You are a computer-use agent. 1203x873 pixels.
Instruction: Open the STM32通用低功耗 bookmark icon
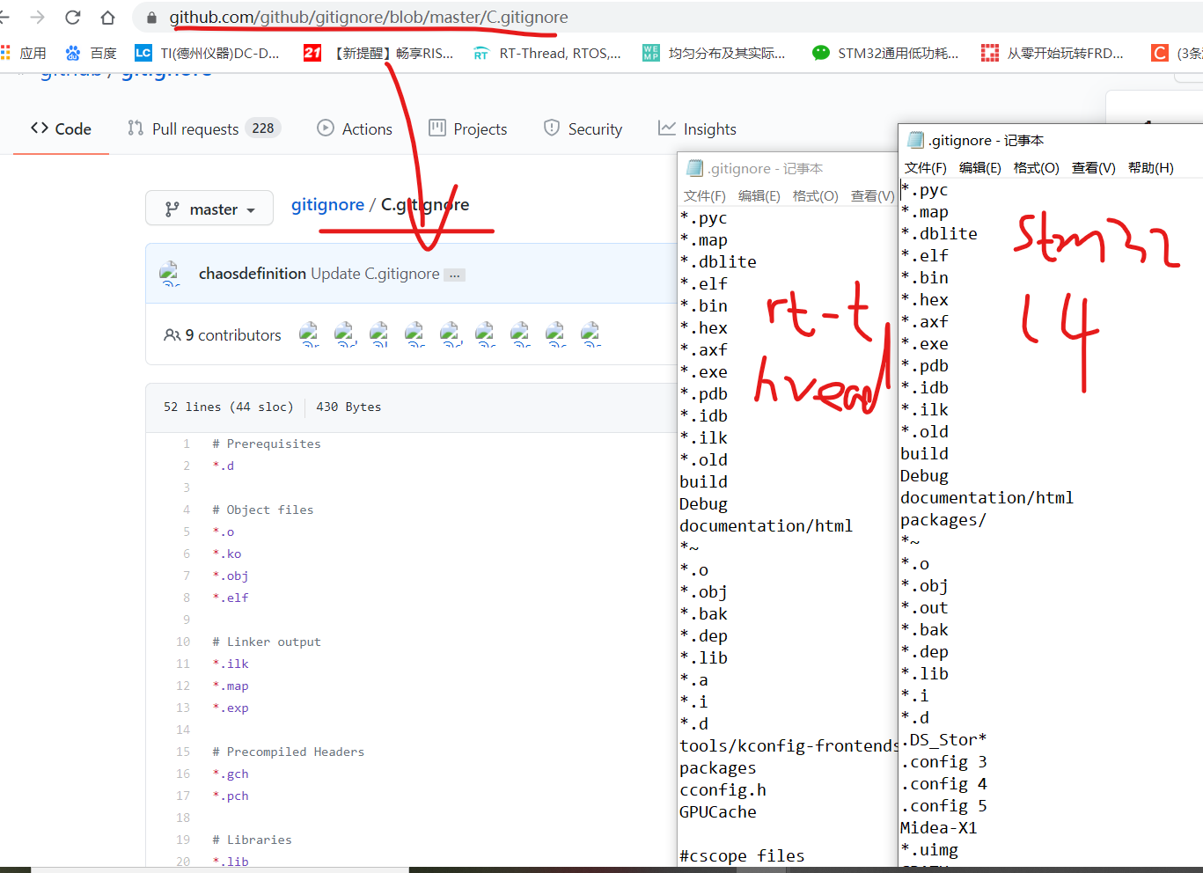[820, 53]
